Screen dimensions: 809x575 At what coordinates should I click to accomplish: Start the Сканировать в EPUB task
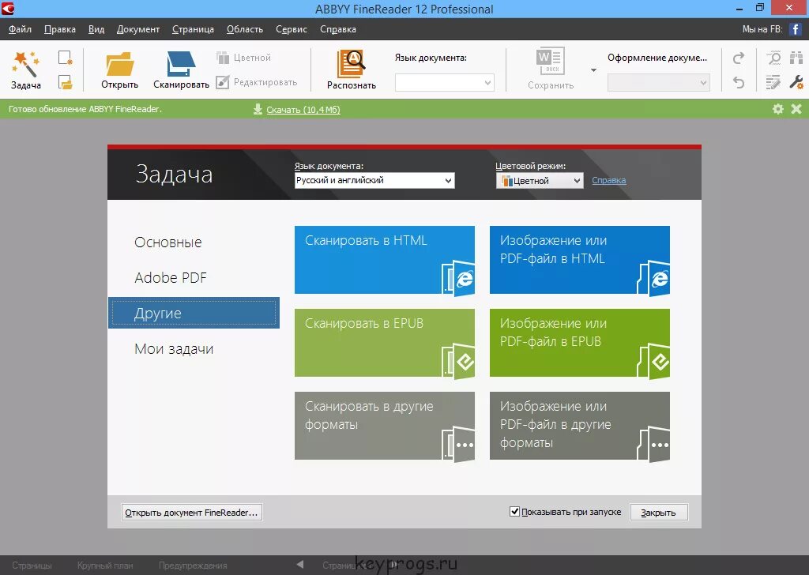pyautogui.click(x=385, y=343)
